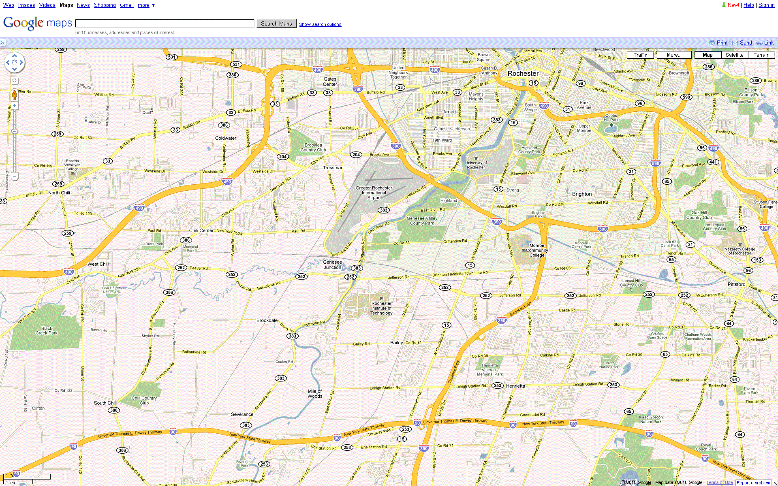Switch to Map view
Viewport: 778px width, 486px height.
(x=707, y=55)
